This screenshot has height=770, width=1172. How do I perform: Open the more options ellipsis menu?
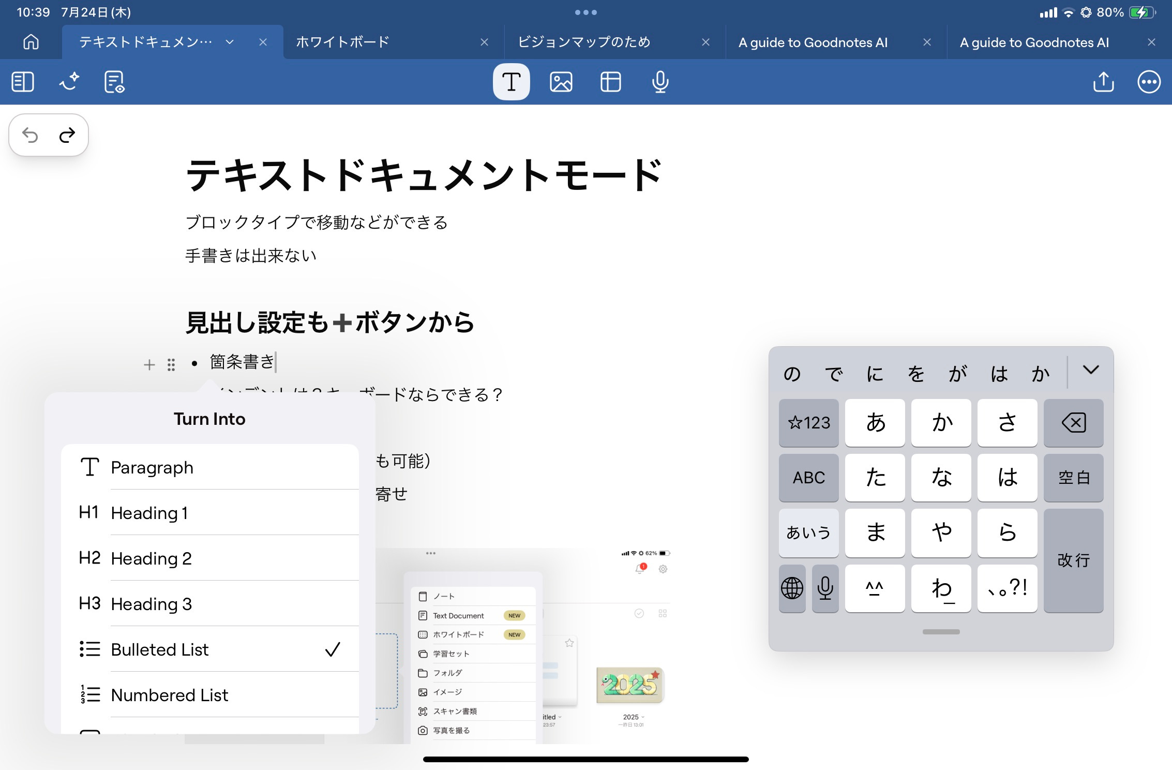1149,82
